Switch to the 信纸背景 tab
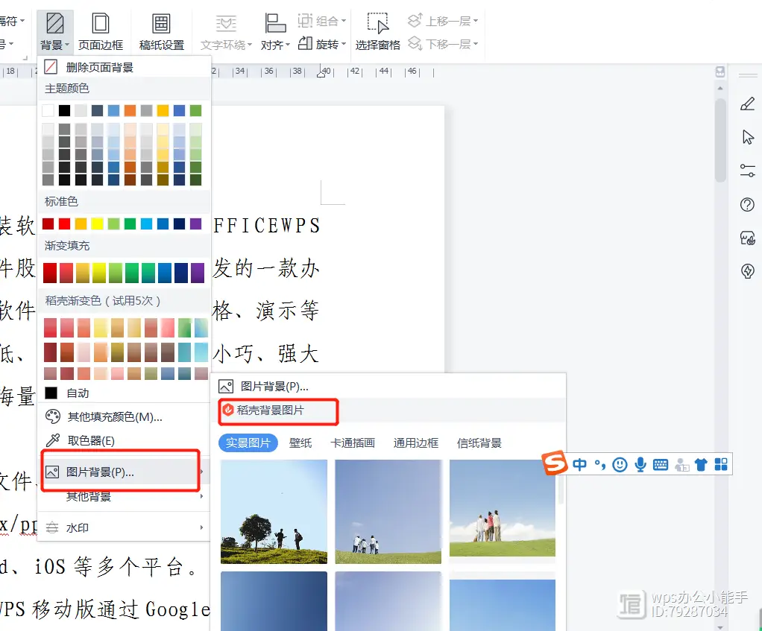The height and width of the screenshot is (631, 762). 479,443
